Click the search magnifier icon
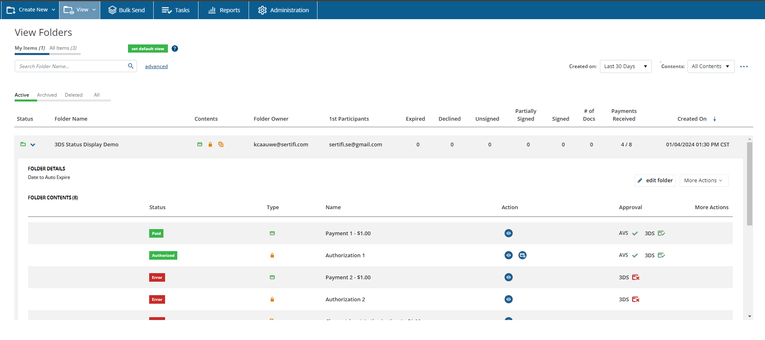Screen dimensions: 765x340 point(130,66)
